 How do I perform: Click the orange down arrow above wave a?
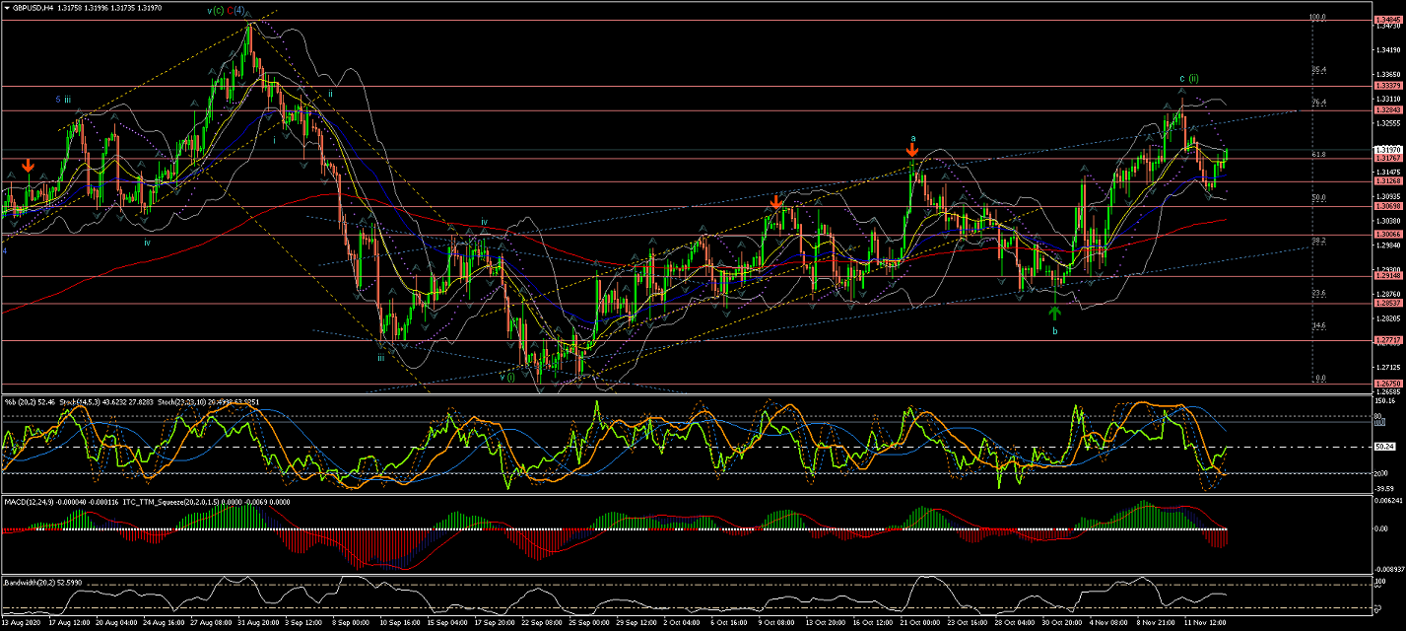[912, 151]
